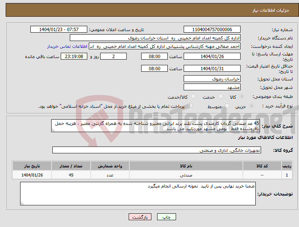Click the price validity time 08:00 field
This screenshot has height=227, width=299.
point(154,68)
